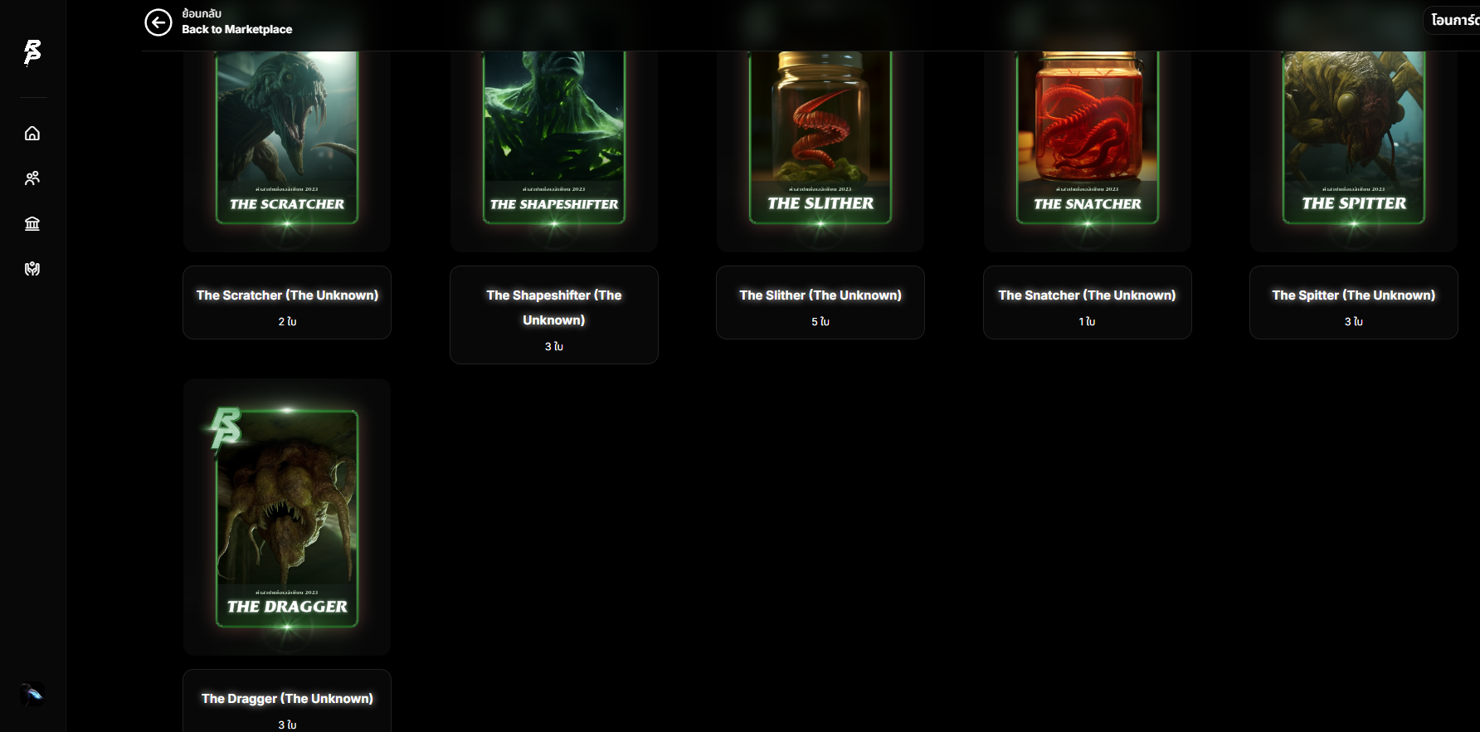Image resolution: width=1480 pixels, height=732 pixels.
Task: Open The Dragger card image
Action: click(x=287, y=519)
